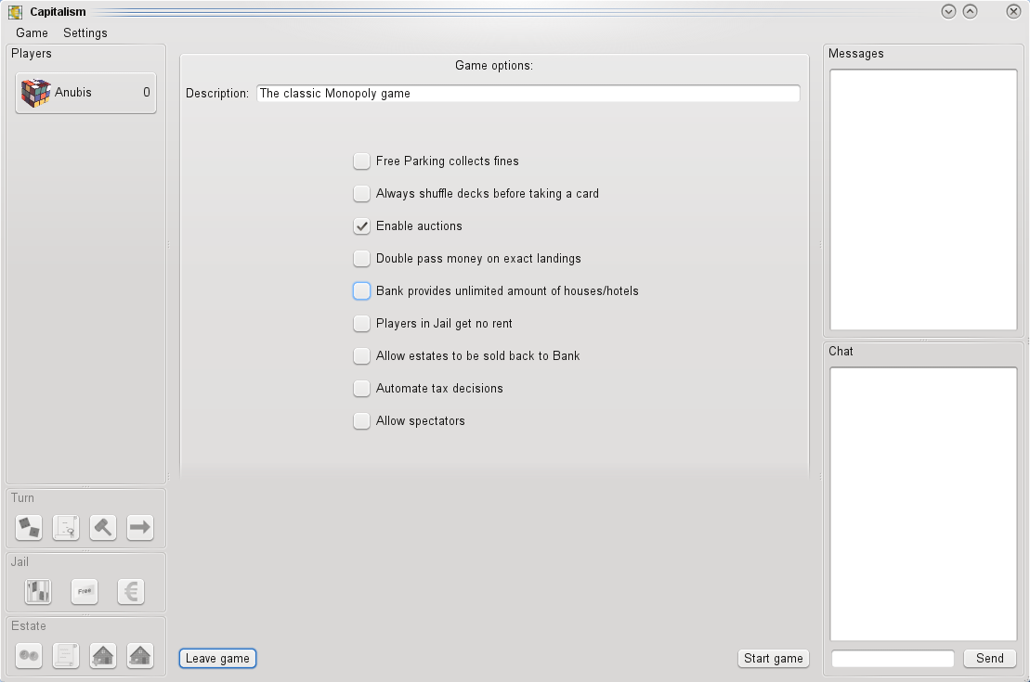Toggle Players in Jail get no rent
This screenshot has height=682, width=1030.
[361, 323]
